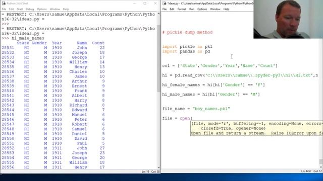Click the Windows taskbar
The width and height of the screenshot is (323, 181).
161,177
